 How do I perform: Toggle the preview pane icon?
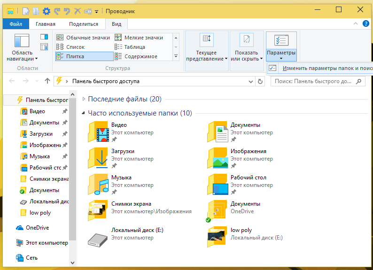44,37
